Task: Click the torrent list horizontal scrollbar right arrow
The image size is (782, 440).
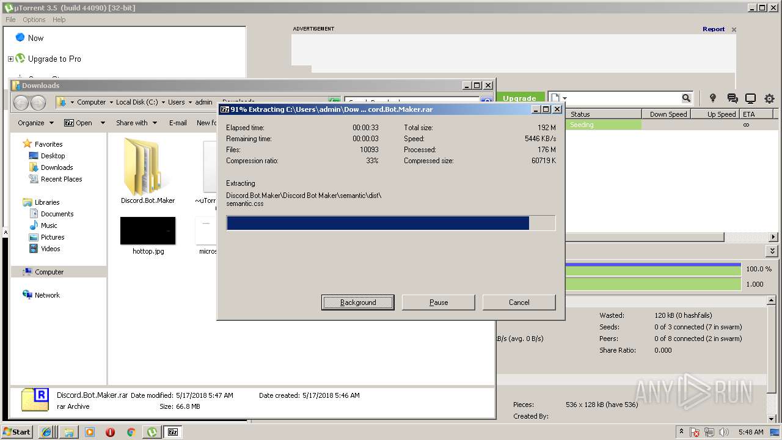Action: (x=773, y=237)
